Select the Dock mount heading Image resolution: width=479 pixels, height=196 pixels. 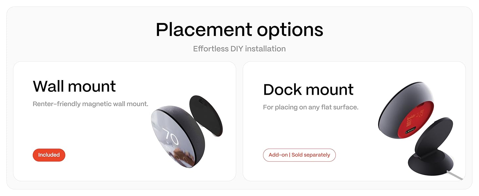point(308,90)
